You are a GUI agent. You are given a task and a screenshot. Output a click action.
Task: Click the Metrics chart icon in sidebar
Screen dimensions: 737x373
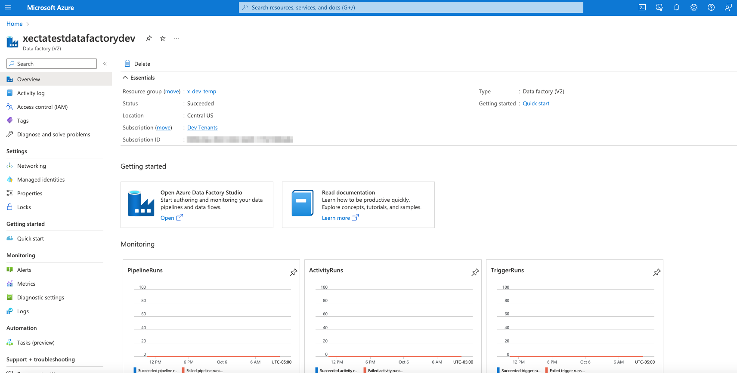[x=9, y=284]
